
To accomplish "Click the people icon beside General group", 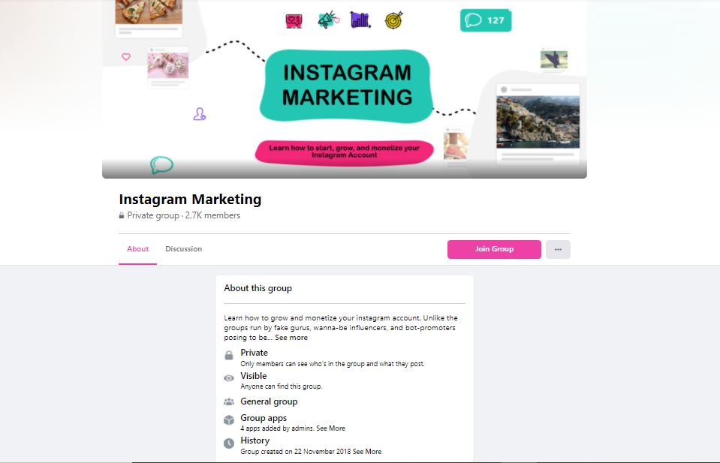I will tap(229, 402).
